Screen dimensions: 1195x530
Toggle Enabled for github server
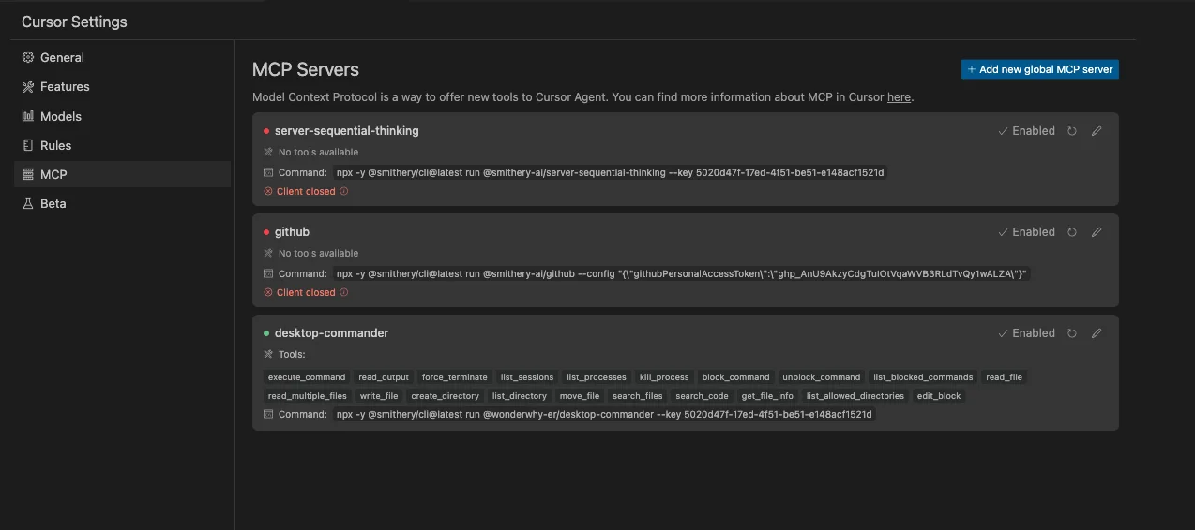coord(1026,232)
